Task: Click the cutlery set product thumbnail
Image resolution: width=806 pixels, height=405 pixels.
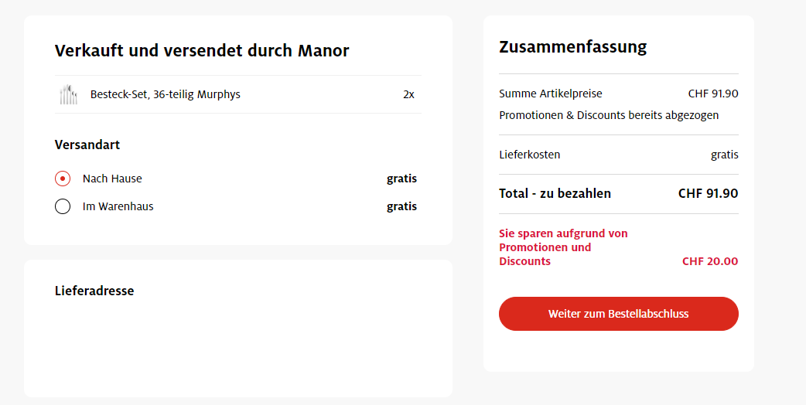Action: (x=69, y=94)
